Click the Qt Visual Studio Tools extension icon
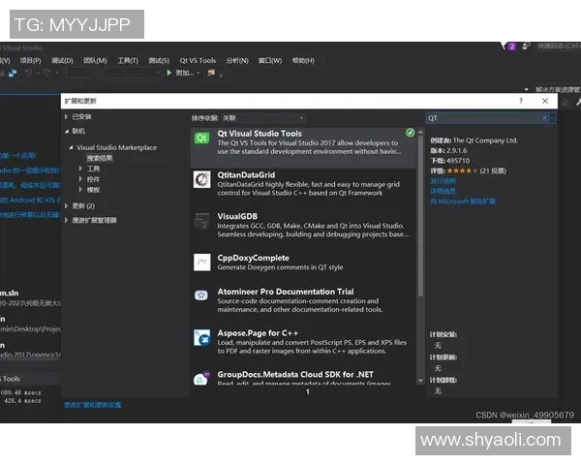The image size is (581, 465). [x=201, y=139]
